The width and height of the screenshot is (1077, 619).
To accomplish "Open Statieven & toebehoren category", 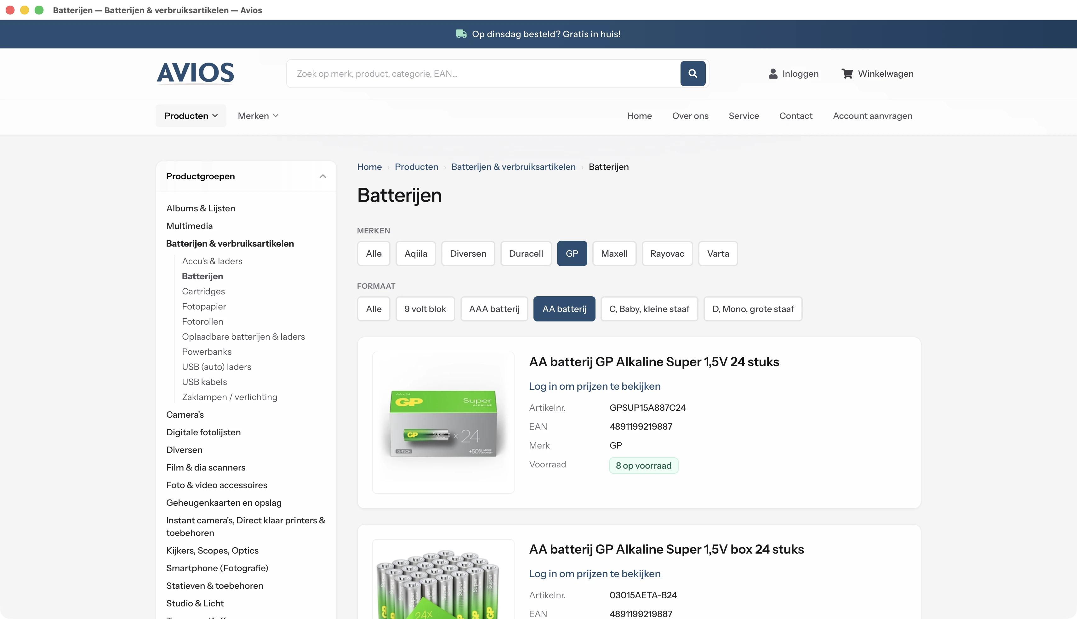I will [x=215, y=586].
